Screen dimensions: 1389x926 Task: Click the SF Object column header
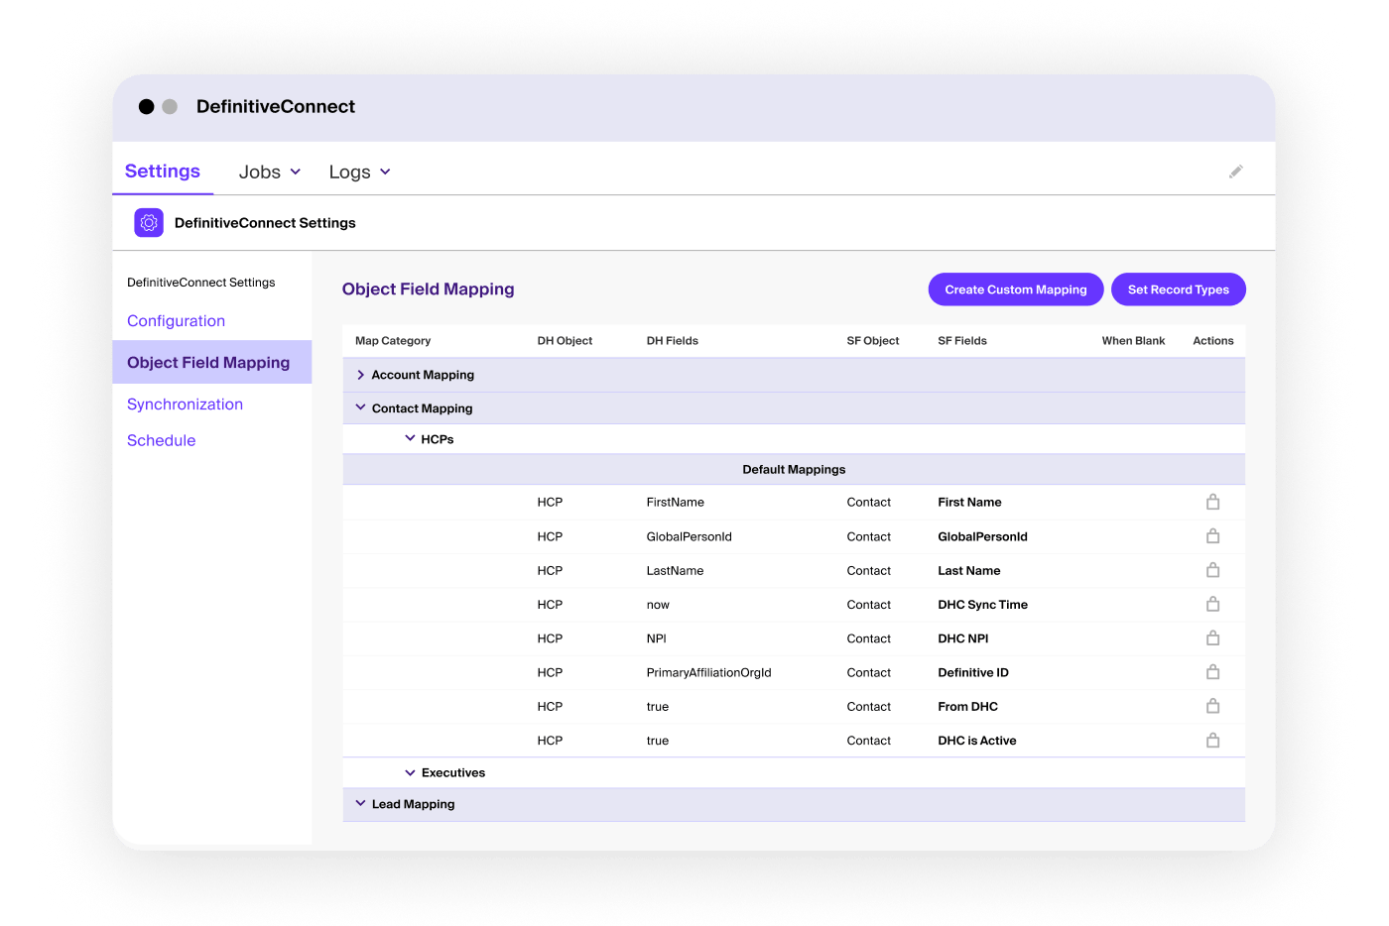tap(873, 341)
